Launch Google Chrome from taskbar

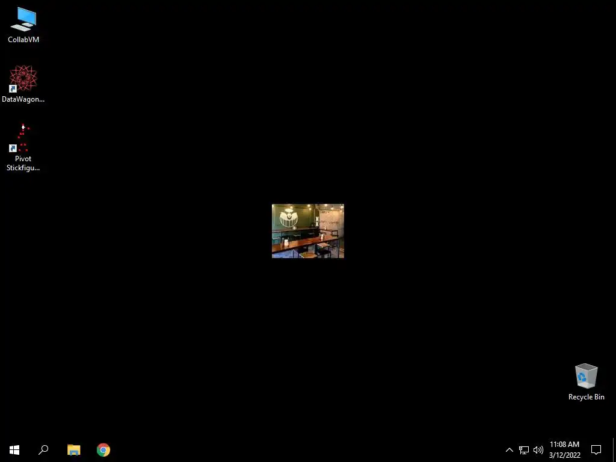pyautogui.click(x=103, y=450)
